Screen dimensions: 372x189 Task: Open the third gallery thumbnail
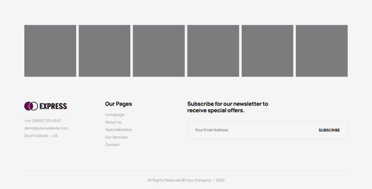coord(159,51)
